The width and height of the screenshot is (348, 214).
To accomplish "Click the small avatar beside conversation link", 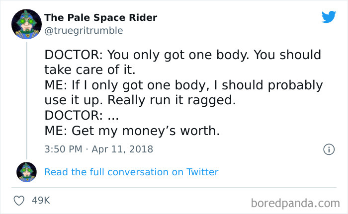I will click(26, 172).
